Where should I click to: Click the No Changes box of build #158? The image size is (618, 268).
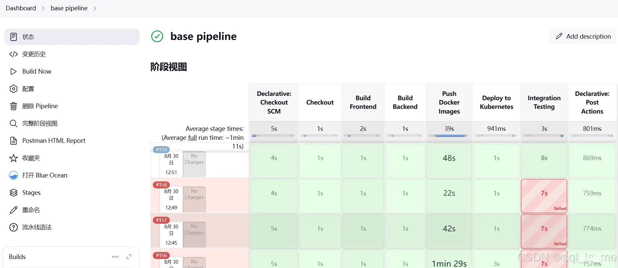[194, 199]
